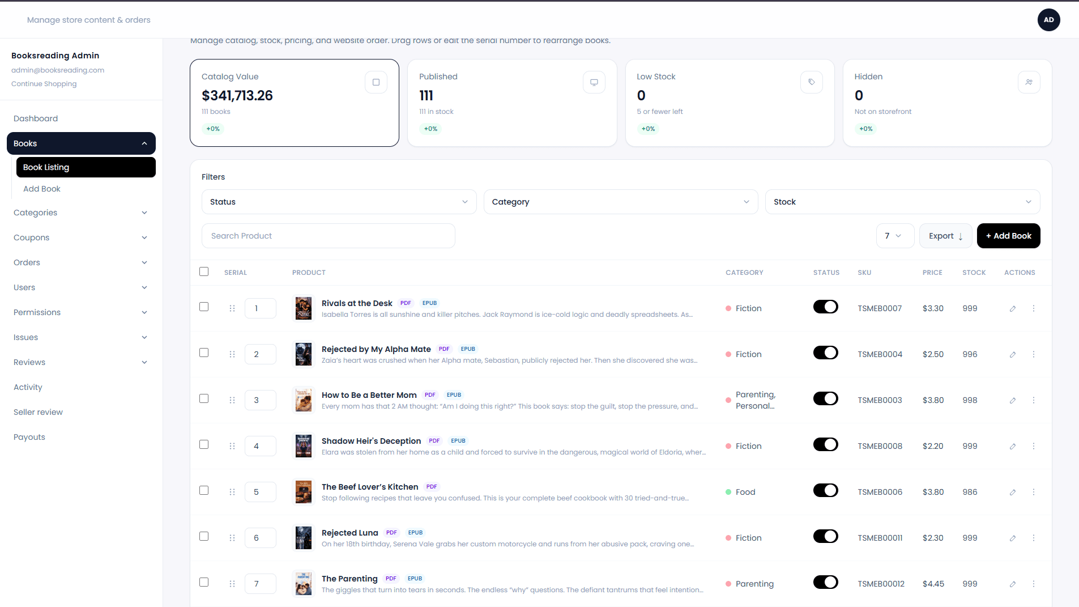Open Payouts in the sidebar
This screenshot has height=607, width=1079.
point(29,437)
